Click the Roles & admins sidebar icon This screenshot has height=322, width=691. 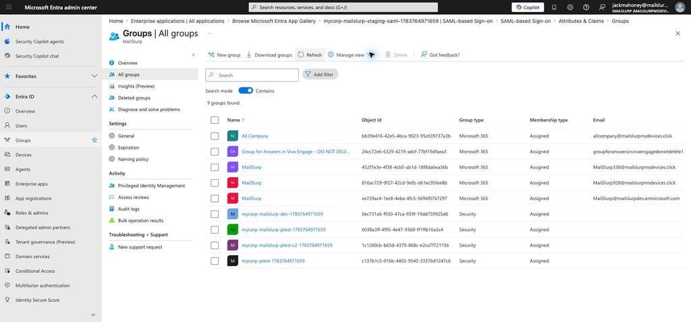pos(7,213)
